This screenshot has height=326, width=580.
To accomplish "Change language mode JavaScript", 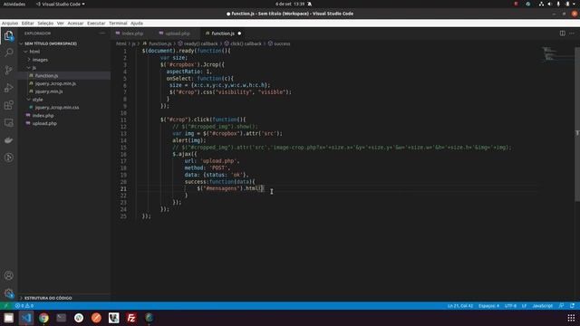I will [x=542, y=306].
